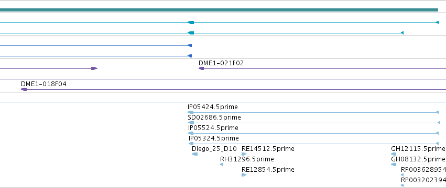The image size is (446, 188).
Task: Click the DME1-018F04 purple arrowhead
Action: (24, 89)
